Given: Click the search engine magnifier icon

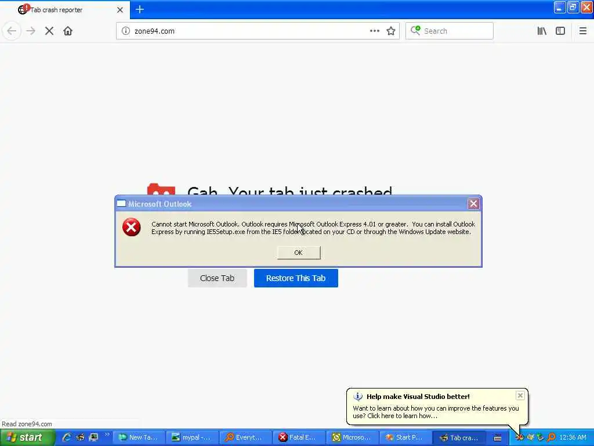Looking at the screenshot, I should (415, 31).
